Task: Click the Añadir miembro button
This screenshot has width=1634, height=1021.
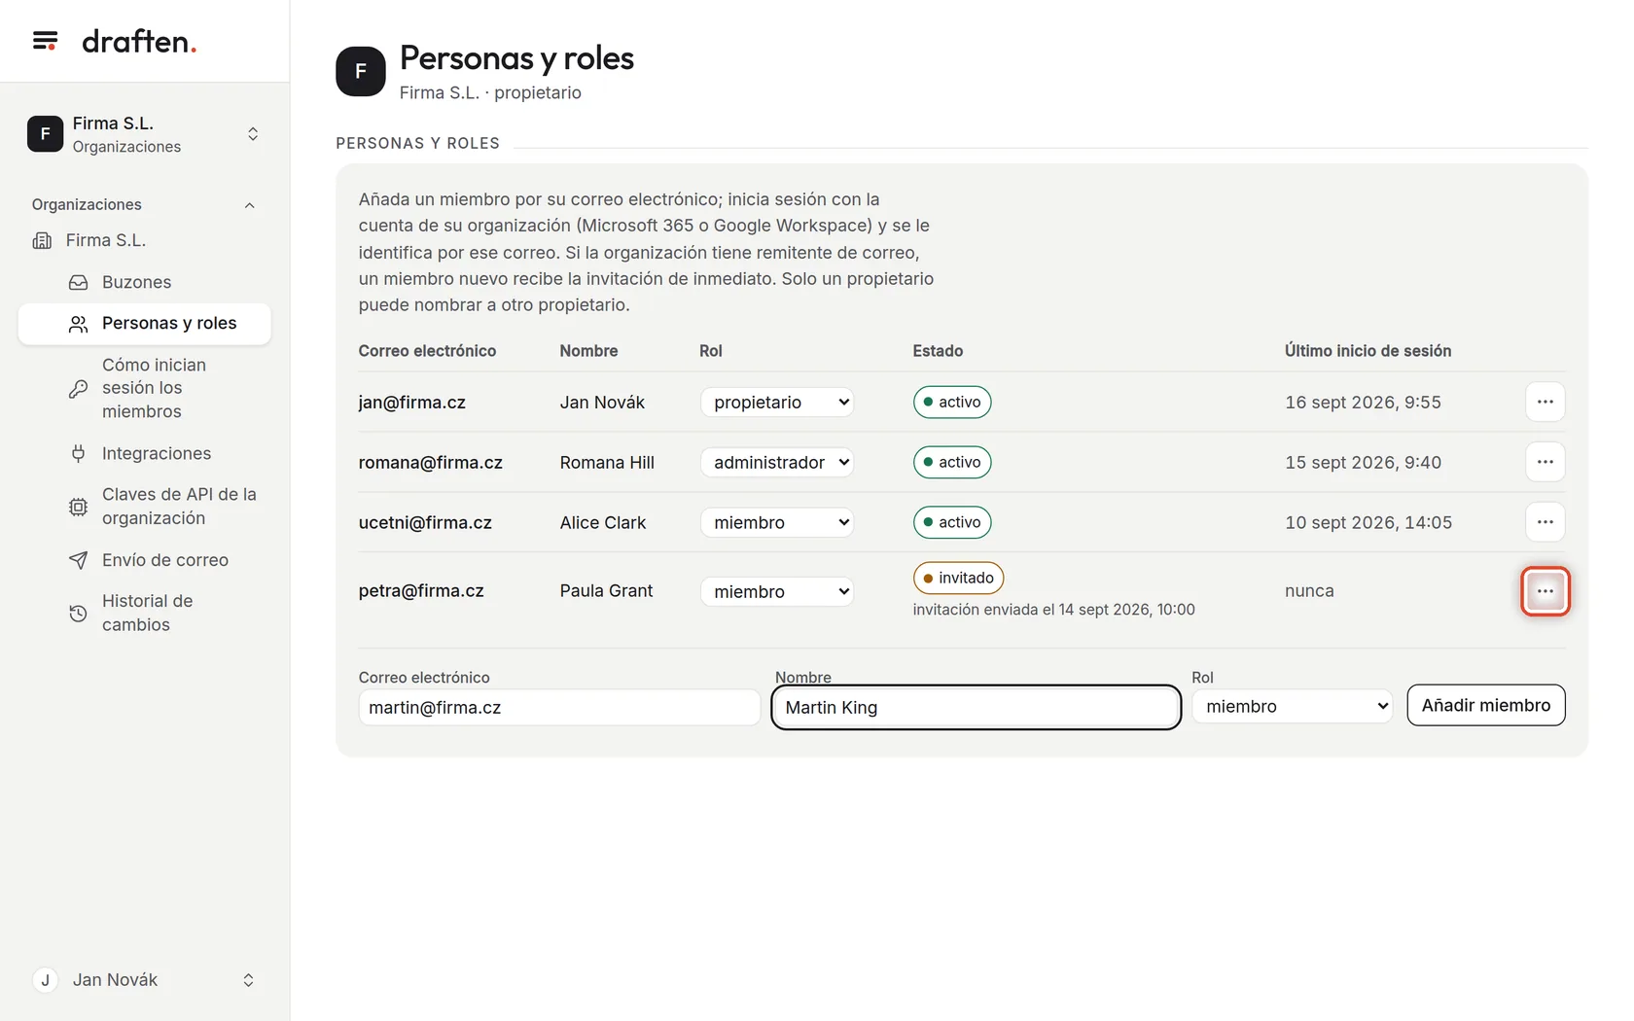Action: click(1486, 705)
